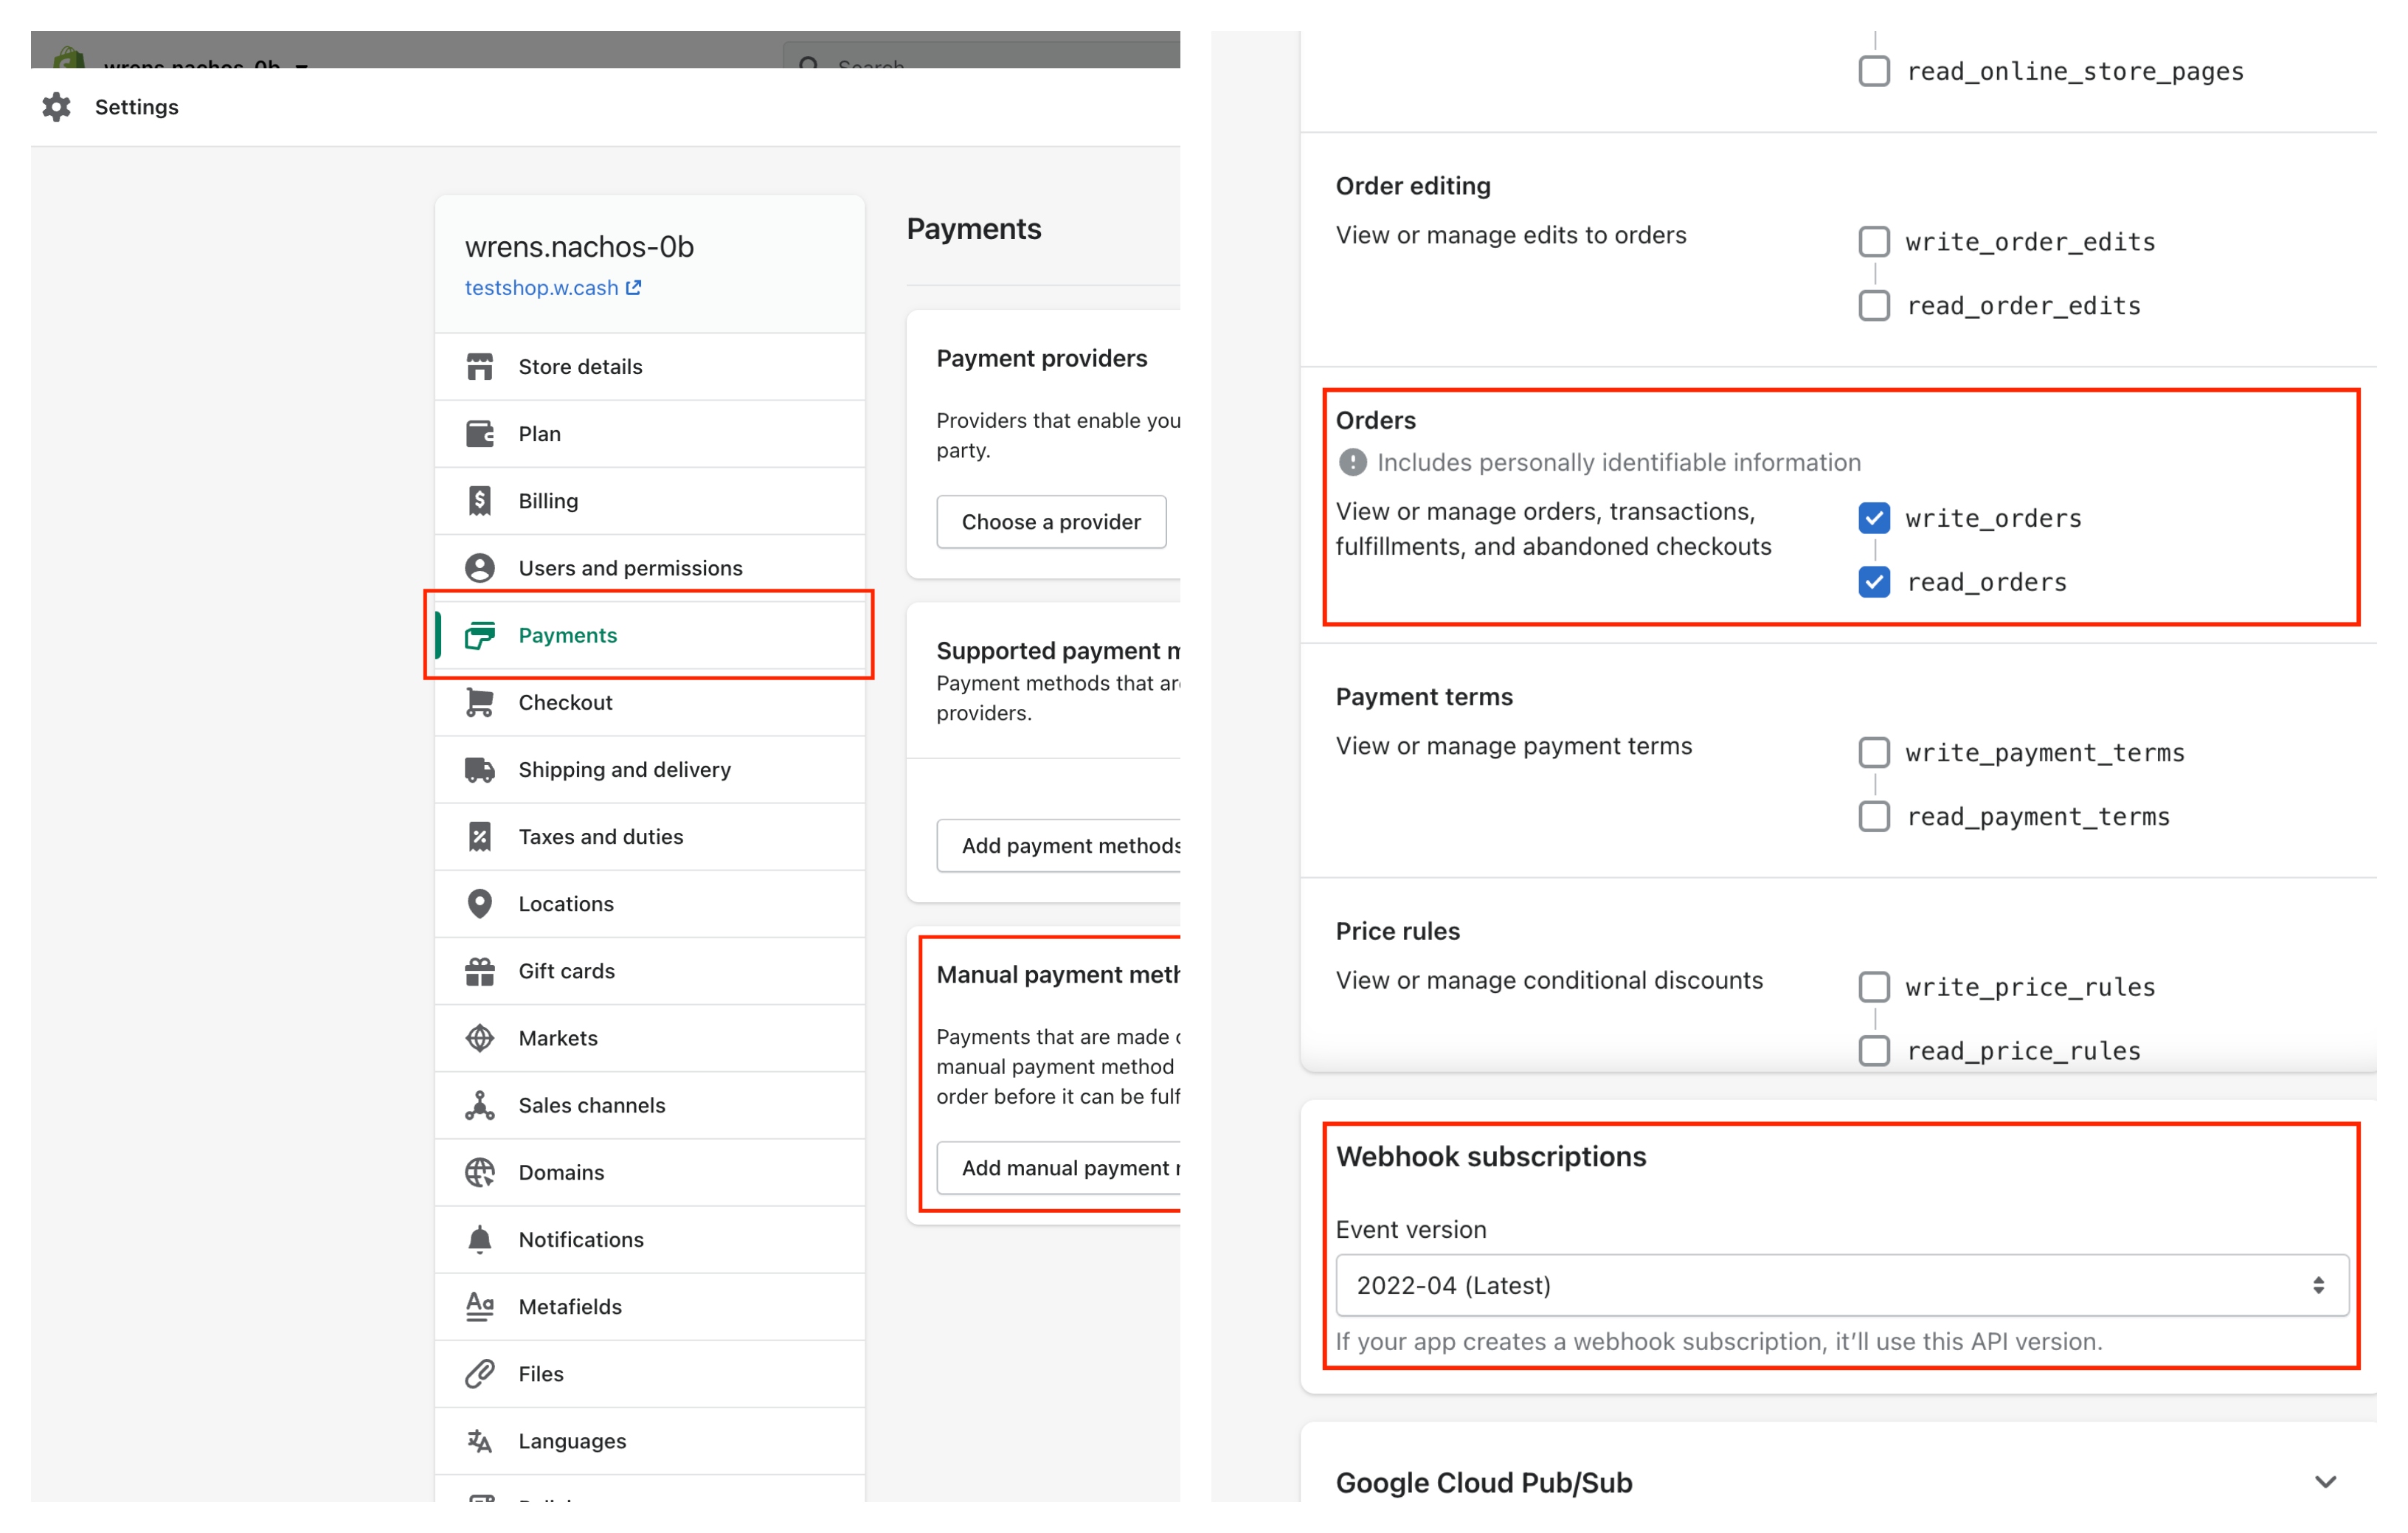This screenshot has width=2408, height=1533.
Task: Click the Languages translate icon
Action: click(480, 1441)
